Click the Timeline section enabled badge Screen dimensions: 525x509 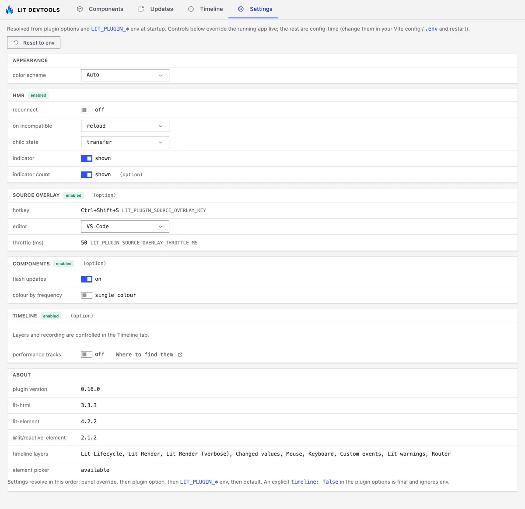coord(51,316)
